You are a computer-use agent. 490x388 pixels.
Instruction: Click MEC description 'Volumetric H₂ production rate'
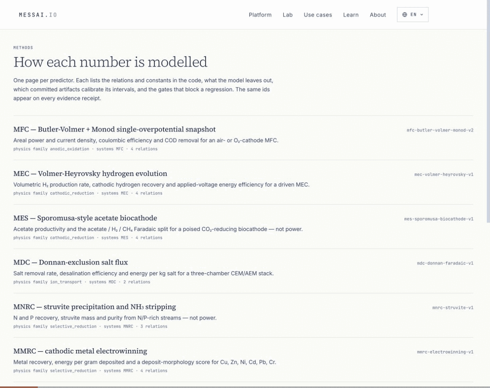coord(161,184)
